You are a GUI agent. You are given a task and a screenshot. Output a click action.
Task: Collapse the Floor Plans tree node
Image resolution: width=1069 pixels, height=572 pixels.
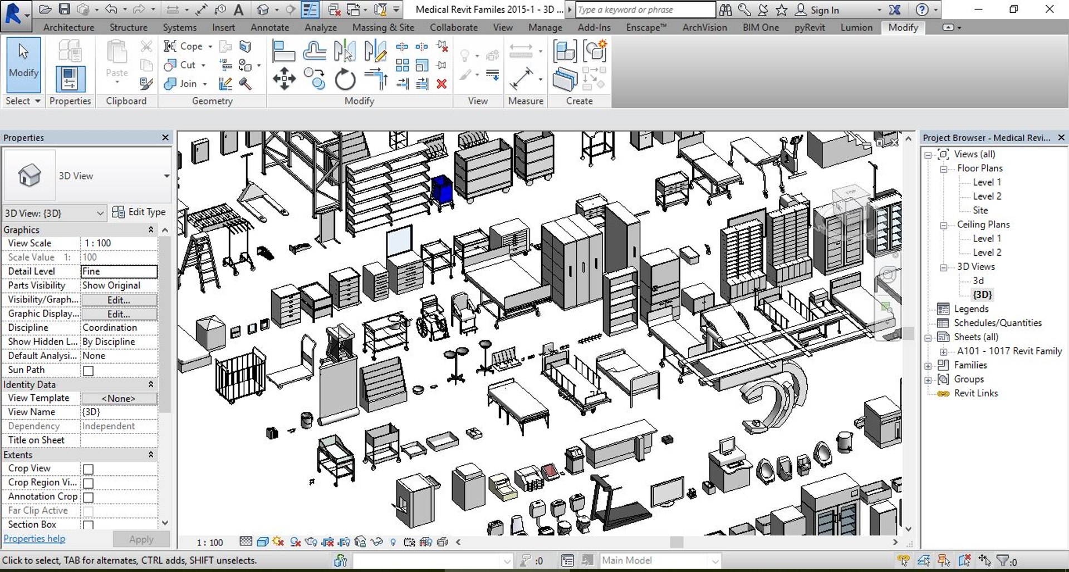click(x=944, y=169)
